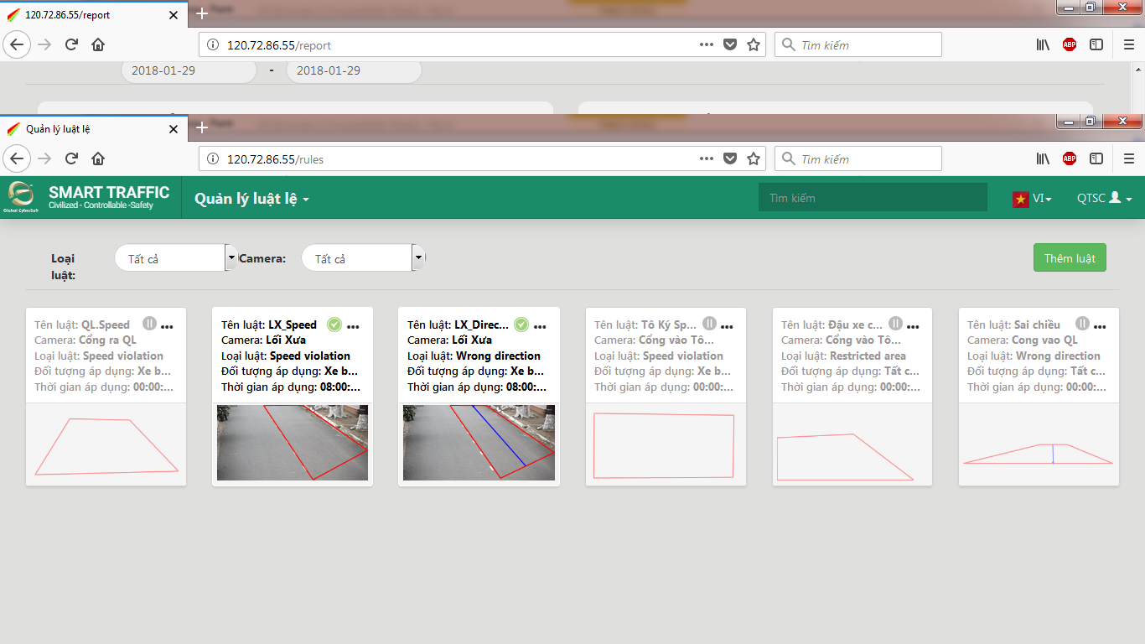Open more options on Sai chiều card
Image resolution: width=1145 pixels, height=644 pixels.
click(x=1101, y=326)
